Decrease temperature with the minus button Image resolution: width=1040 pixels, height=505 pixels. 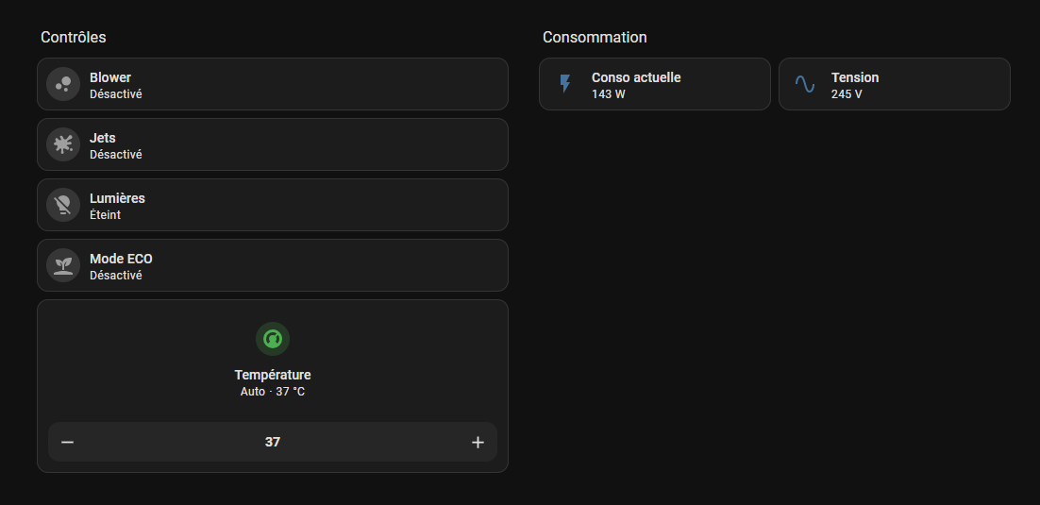(x=68, y=442)
